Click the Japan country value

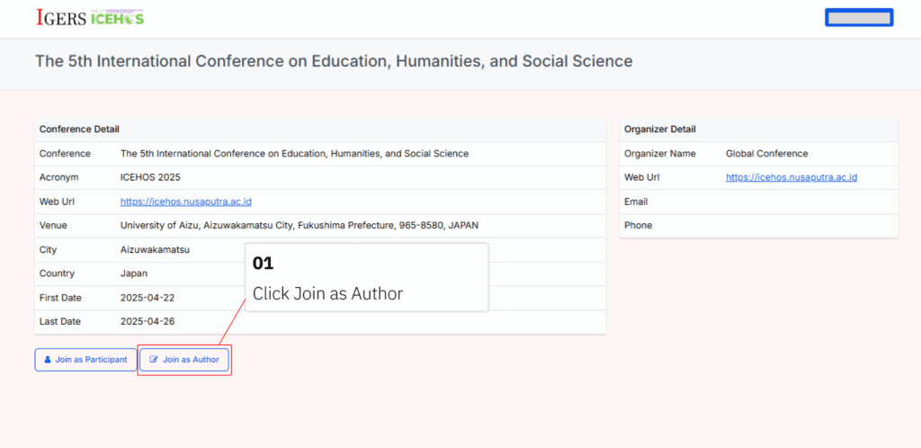click(134, 273)
